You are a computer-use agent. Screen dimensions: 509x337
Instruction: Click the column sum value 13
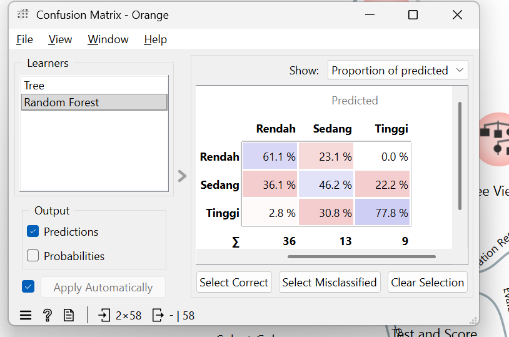coord(345,241)
